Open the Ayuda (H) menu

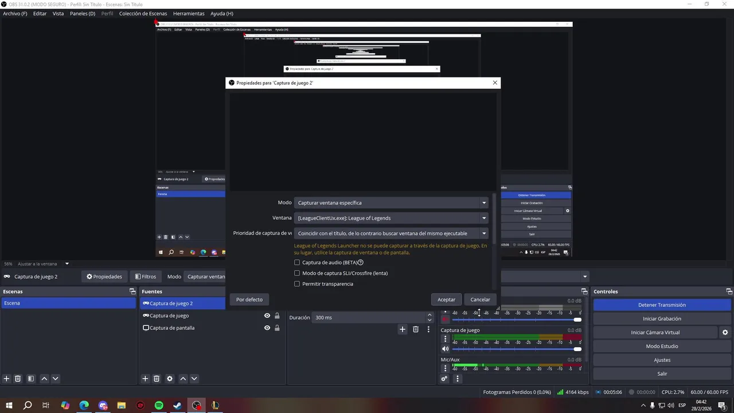[222, 13]
